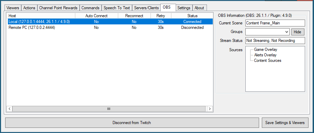Click the Auto Connect No cell for Local
Screen dimensions: 314x133
coord(96,22)
